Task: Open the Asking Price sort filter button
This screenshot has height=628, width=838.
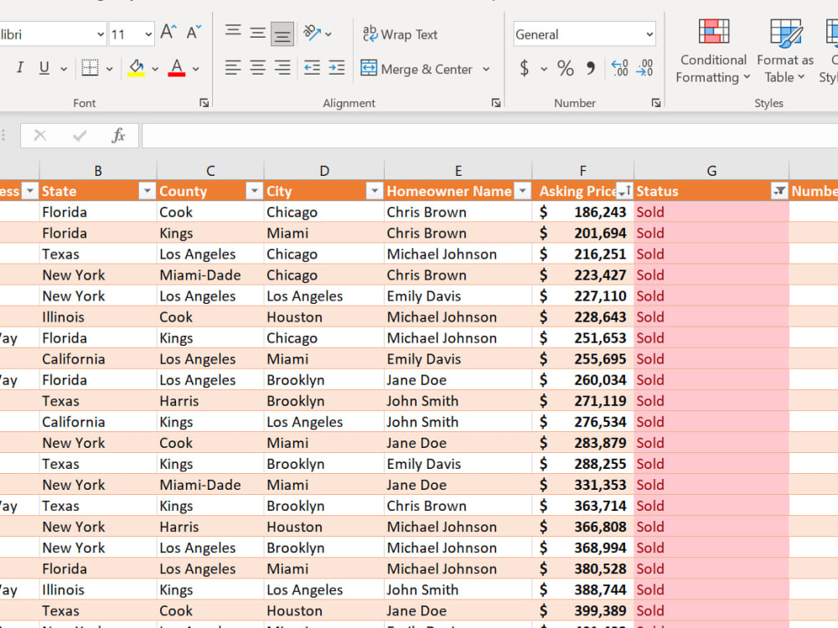Action: 624,191
